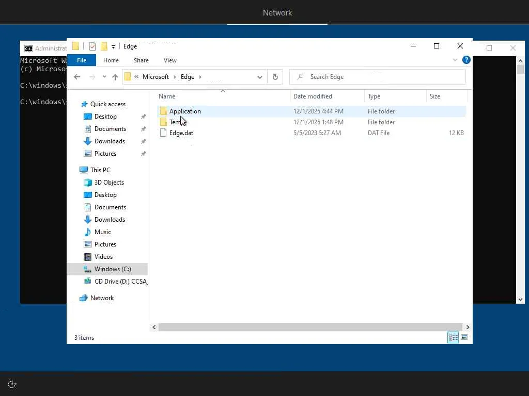Click command prompt scrollbar down arrow
This screenshot has height=396, width=529.
pyautogui.click(x=520, y=300)
